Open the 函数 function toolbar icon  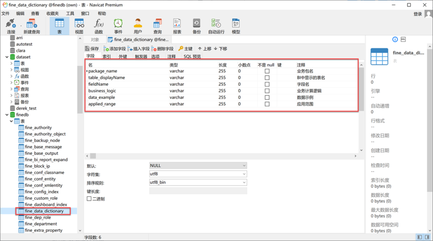pos(98,27)
